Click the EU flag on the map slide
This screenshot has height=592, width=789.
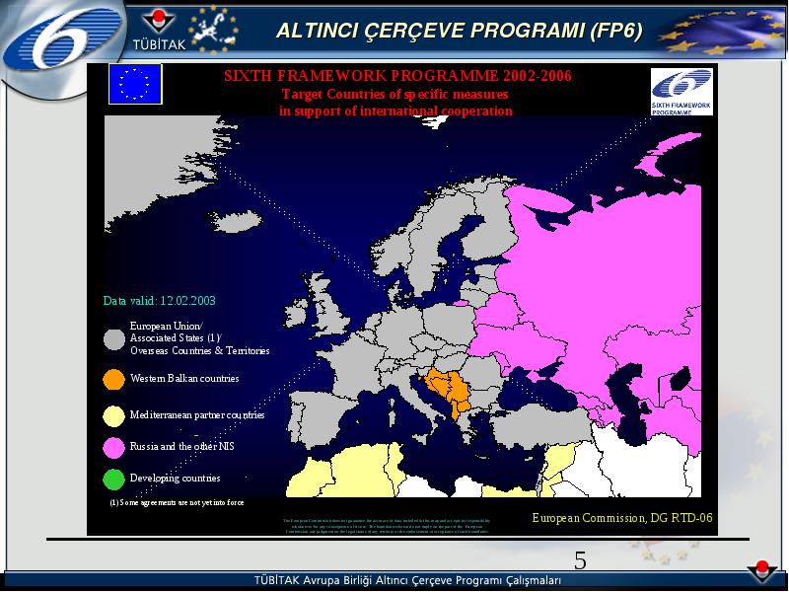click(135, 84)
